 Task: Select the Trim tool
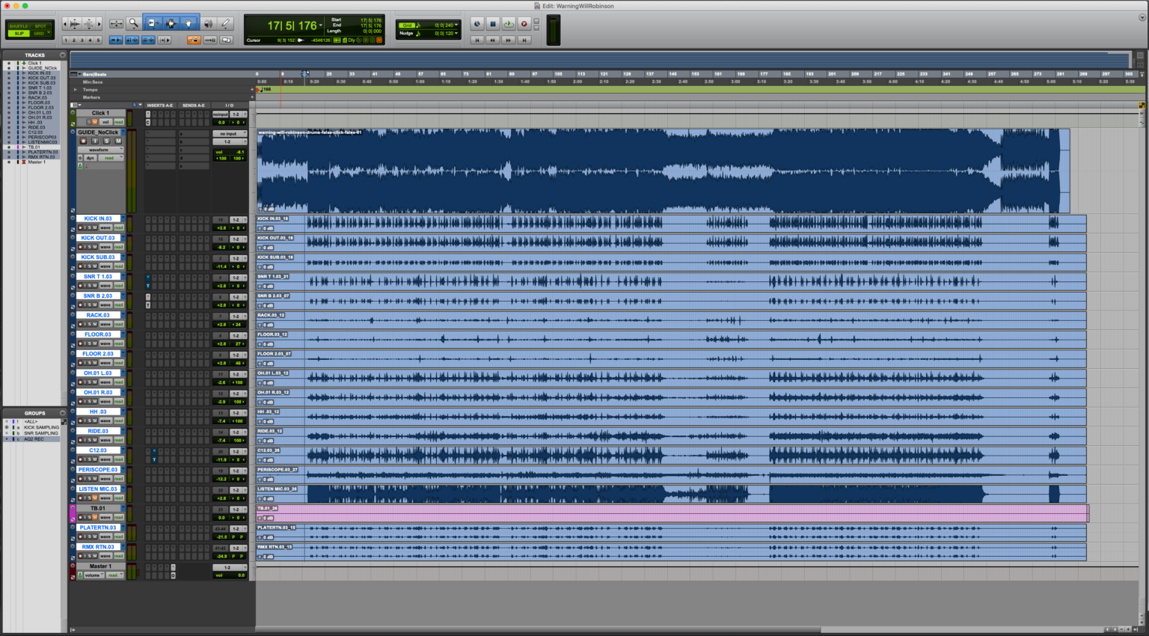coord(153,23)
